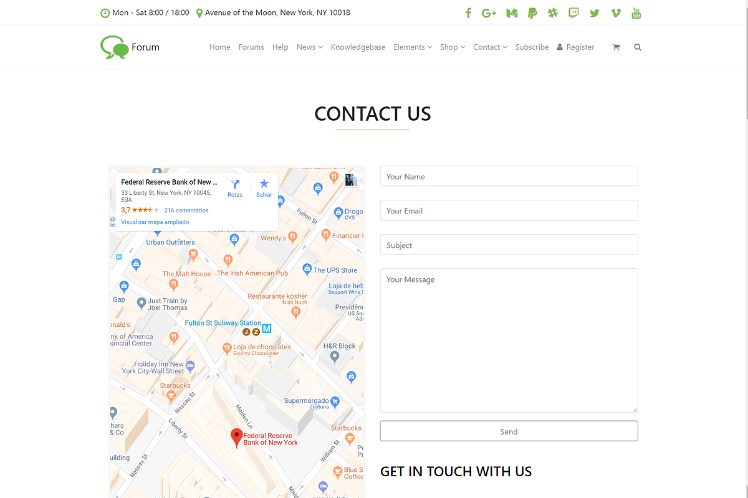Click the Subject field

coord(509,245)
